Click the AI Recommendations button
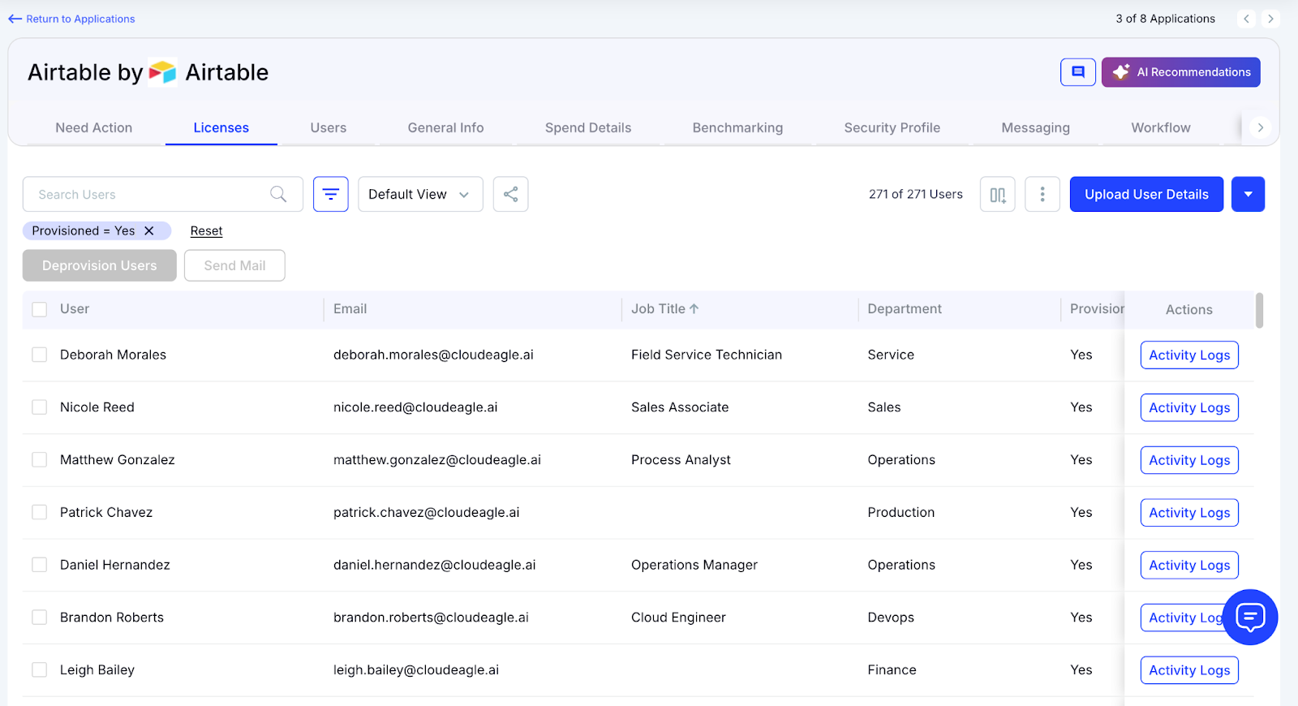Screen dimensions: 1298x706 point(1181,72)
